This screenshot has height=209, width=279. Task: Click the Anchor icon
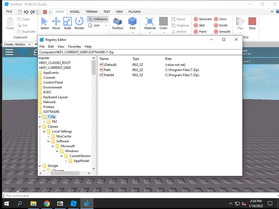click(x=173, y=32)
